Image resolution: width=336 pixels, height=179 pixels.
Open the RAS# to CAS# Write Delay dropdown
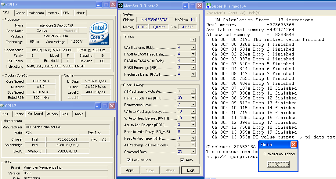pyautogui.click(x=193, y=61)
